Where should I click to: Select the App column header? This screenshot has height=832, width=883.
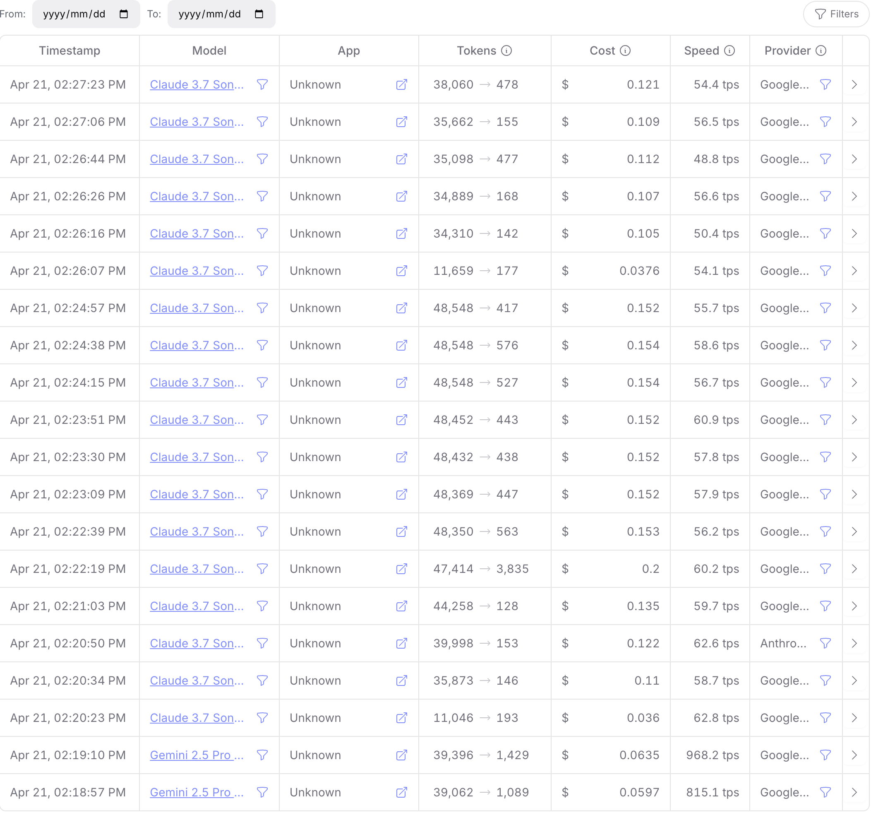point(349,50)
